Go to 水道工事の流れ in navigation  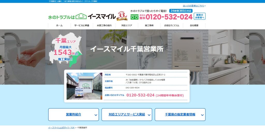coord(104,26)
